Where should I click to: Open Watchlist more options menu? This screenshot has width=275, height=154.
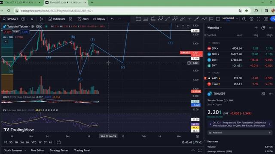point(271,28)
